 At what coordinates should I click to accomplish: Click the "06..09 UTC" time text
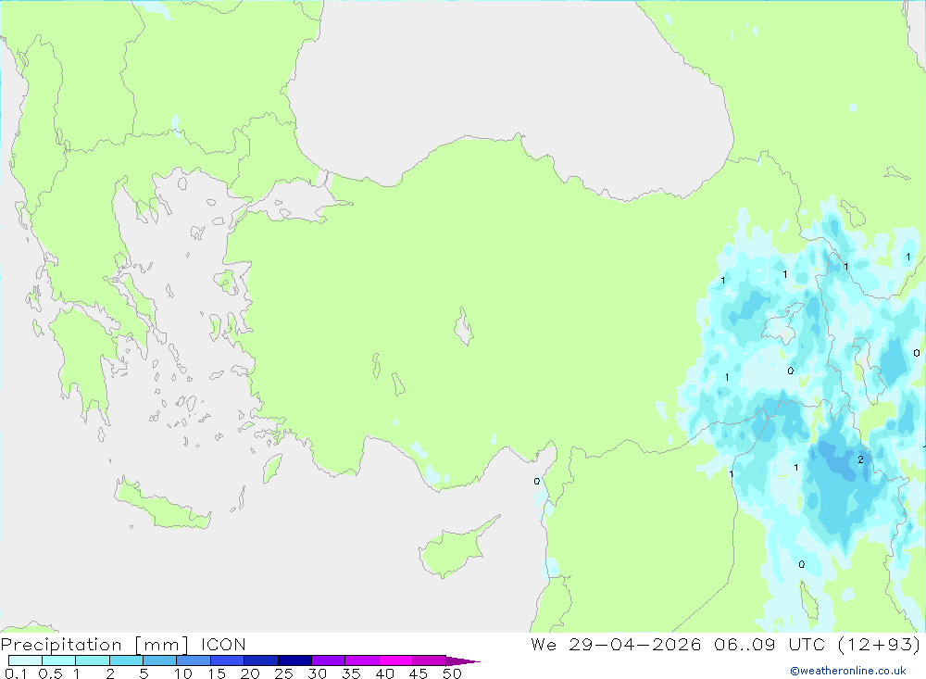pos(769,645)
